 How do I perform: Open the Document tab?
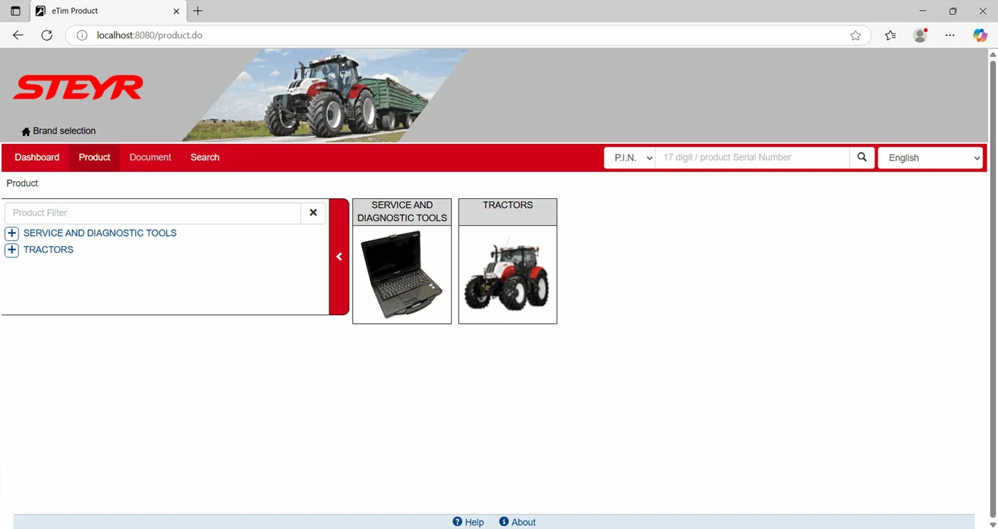(x=150, y=158)
